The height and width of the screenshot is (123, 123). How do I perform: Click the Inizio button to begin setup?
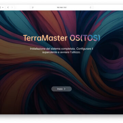pyautogui.click(x=61, y=89)
